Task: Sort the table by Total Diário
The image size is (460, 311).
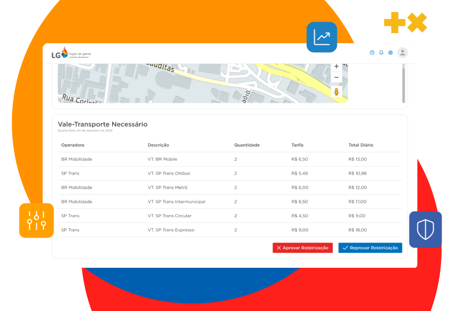Action: (360, 145)
